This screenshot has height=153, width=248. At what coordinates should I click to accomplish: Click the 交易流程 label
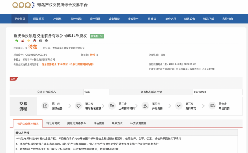tap(23, 106)
